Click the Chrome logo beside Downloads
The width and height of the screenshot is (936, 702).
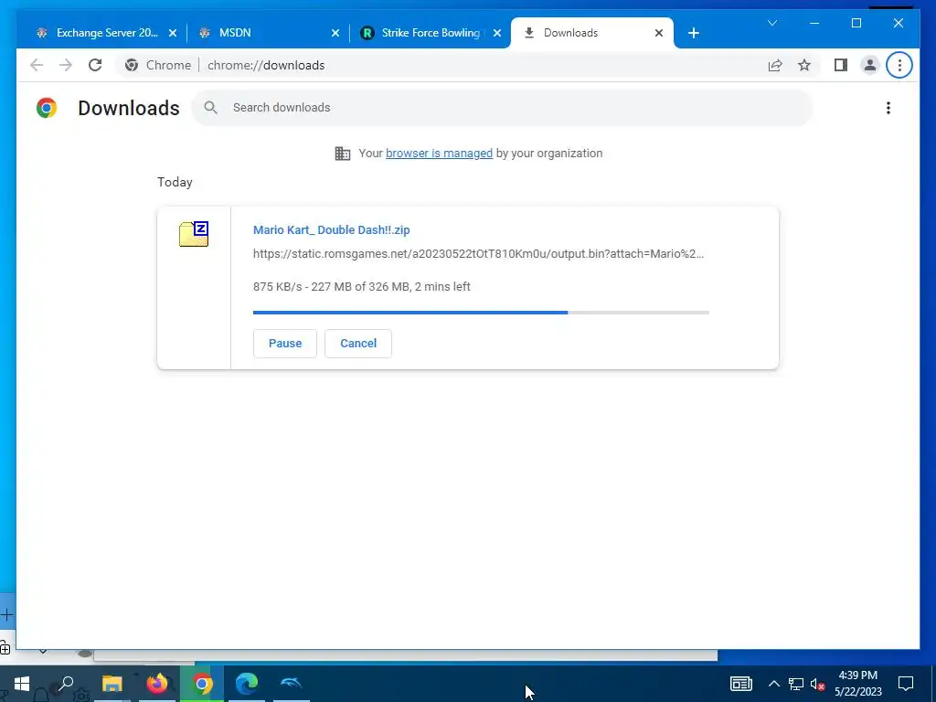(x=47, y=108)
